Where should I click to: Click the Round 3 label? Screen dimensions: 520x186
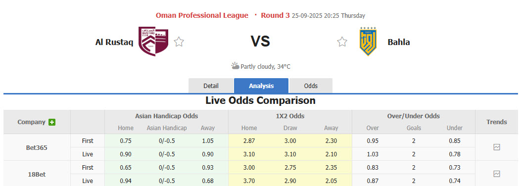point(275,15)
